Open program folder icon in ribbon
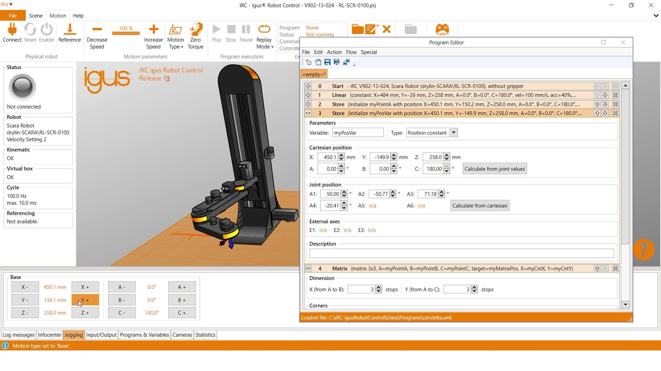Image resolution: width=661 pixels, height=371 pixels. [x=358, y=29]
